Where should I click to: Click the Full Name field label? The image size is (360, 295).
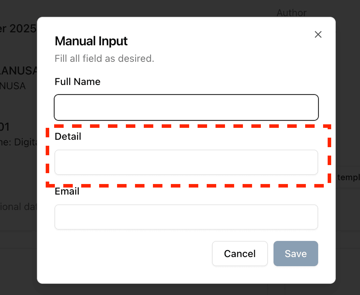[x=77, y=81]
